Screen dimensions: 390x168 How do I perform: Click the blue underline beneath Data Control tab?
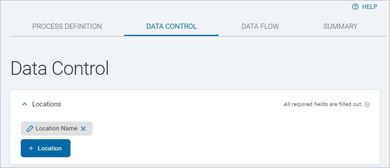coord(171,35)
